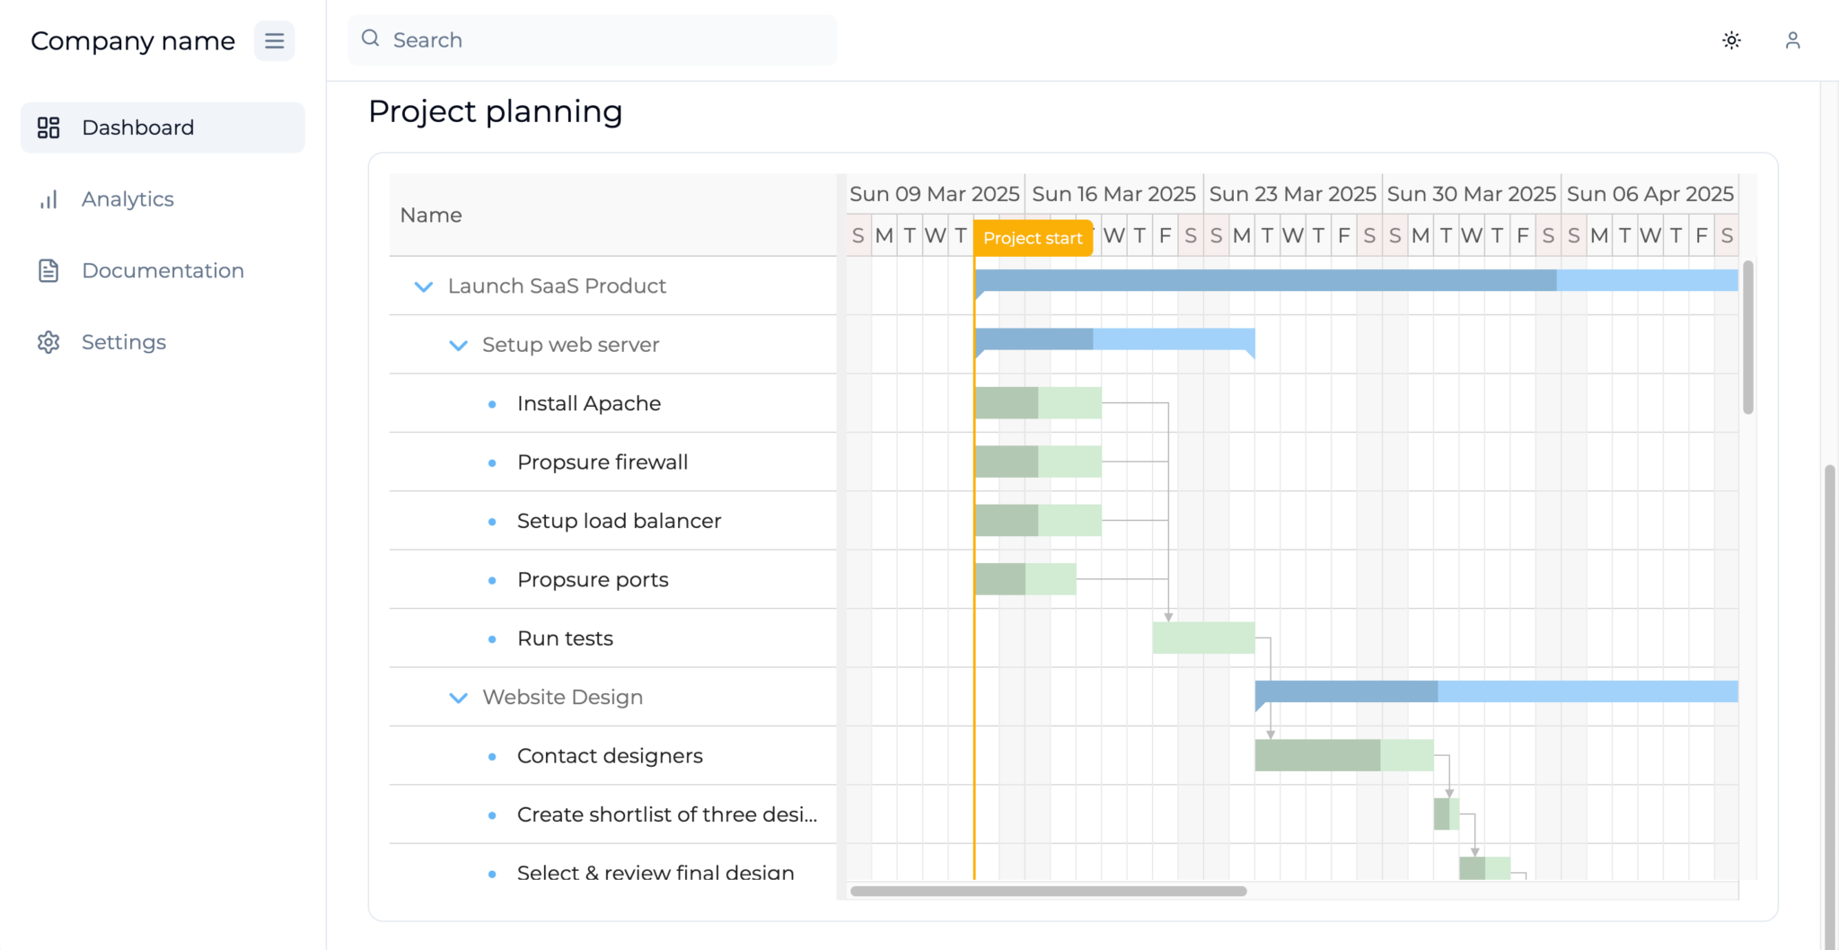The height and width of the screenshot is (950, 1839).
Task: Collapse the Website Design group
Action: point(458,698)
